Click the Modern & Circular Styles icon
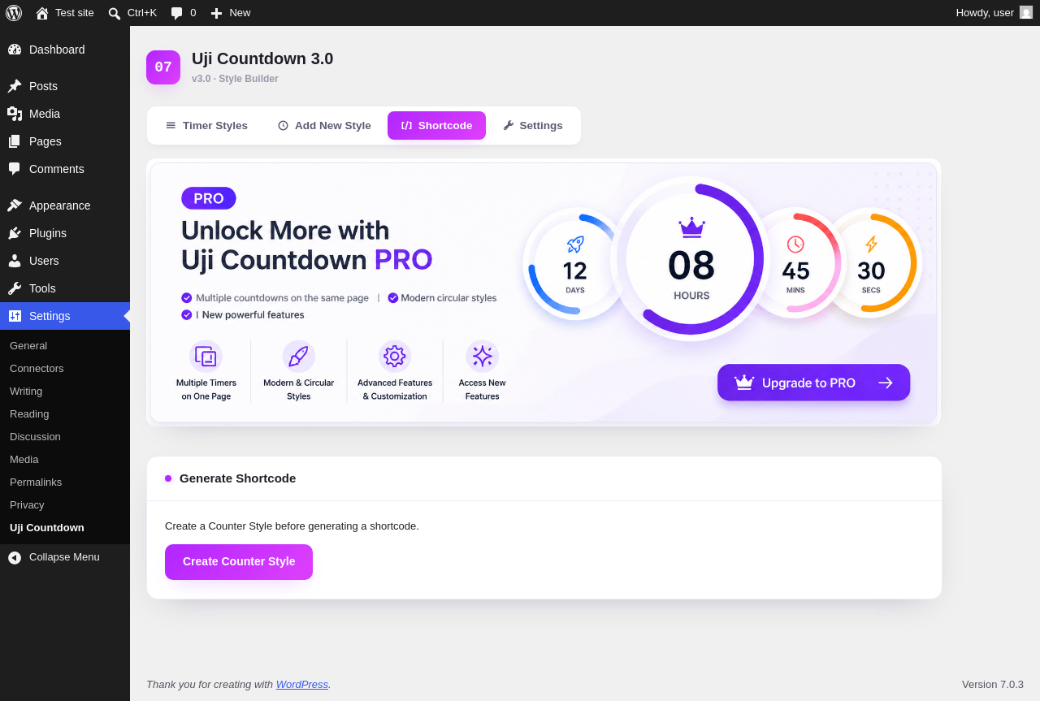The width and height of the screenshot is (1040, 701). pyautogui.click(x=299, y=357)
